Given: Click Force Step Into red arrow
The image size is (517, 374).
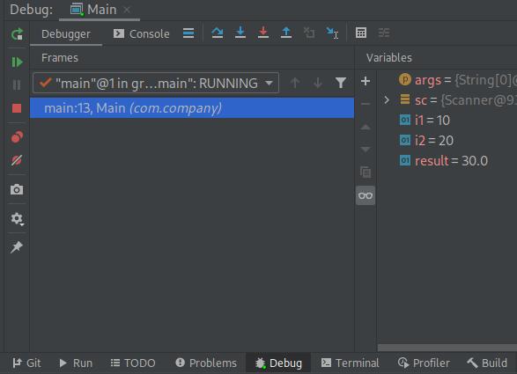Looking at the screenshot, I should (x=263, y=33).
